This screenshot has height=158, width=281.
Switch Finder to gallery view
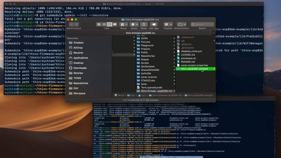(115, 25)
